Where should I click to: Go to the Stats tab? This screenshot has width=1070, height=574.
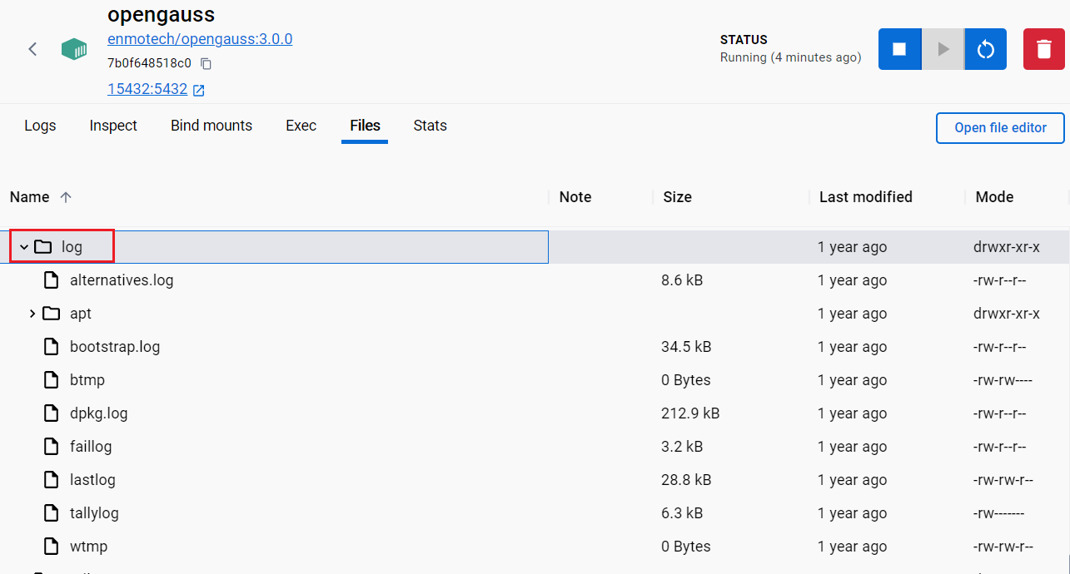pos(430,126)
